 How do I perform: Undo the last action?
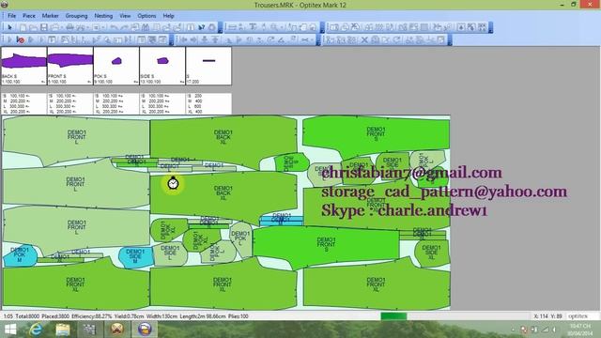tap(114, 27)
